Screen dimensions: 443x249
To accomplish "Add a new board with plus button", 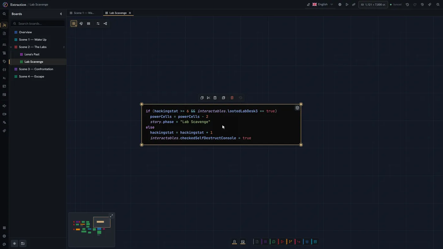I will [x=15, y=244].
